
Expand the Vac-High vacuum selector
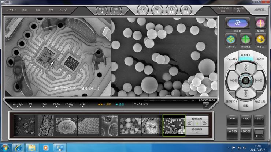click(18, 105)
